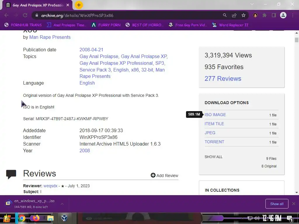The image size is (299, 224).
Task: Close the current browser tab
Action: click(x=68, y=5)
